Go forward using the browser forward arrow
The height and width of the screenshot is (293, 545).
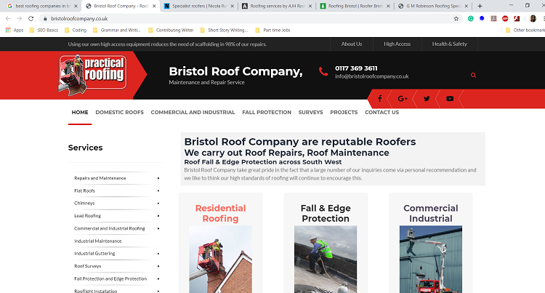tap(20, 19)
